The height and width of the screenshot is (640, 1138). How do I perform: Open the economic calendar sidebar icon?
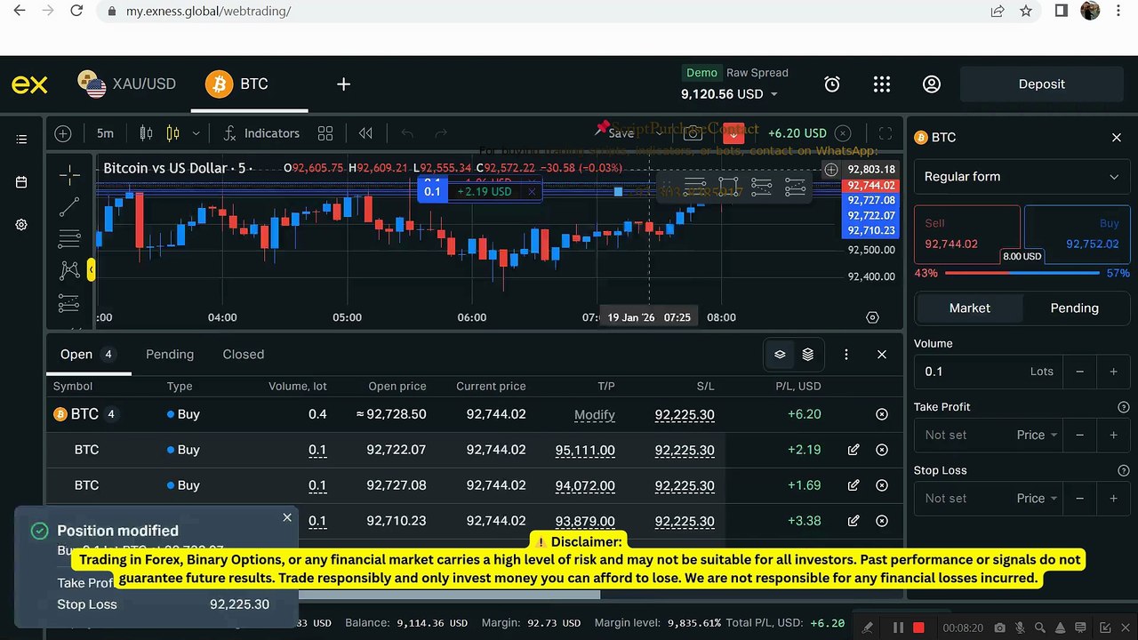(x=21, y=182)
